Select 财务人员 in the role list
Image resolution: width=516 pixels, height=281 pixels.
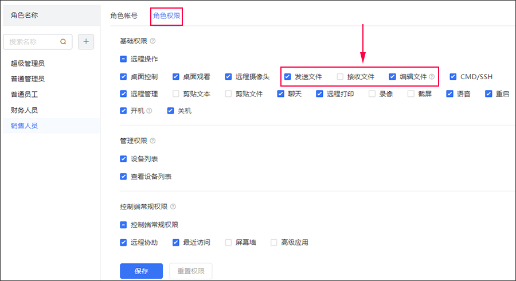click(24, 110)
